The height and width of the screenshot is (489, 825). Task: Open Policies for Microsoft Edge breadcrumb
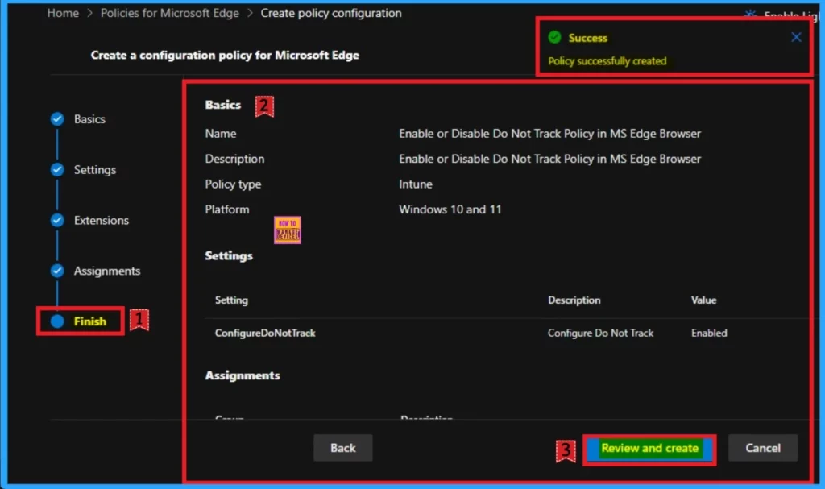[169, 13]
